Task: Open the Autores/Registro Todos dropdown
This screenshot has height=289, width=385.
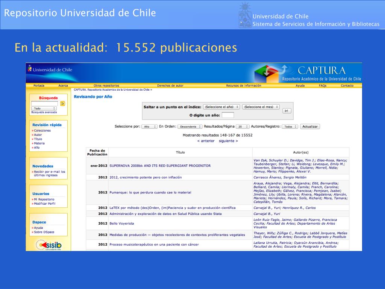Action: (290, 126)
